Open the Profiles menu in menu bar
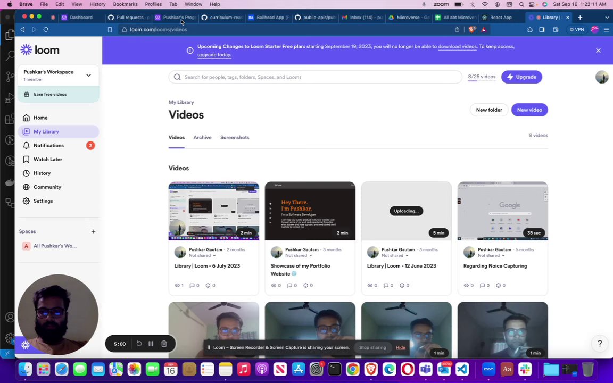The height and width of the screenshot is (383, 613). click(x=153, y=4)
